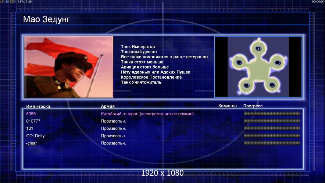325x183 pixels.
Task: Click 'Танки стоят меньше' line
Action: 142,62
